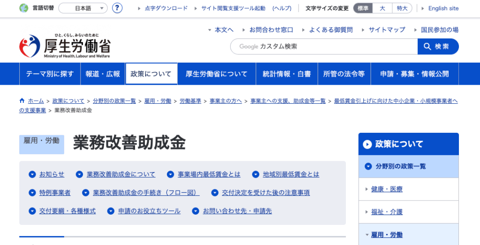
Task: Open 統計情報・白書 menu
Action: click(x=287, y=73)
